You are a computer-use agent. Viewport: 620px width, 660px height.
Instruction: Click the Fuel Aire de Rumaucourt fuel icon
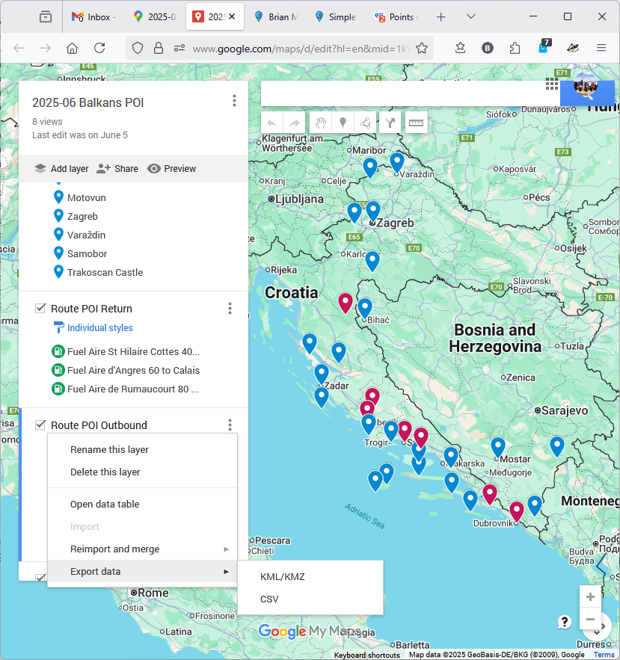click(58, 389)
